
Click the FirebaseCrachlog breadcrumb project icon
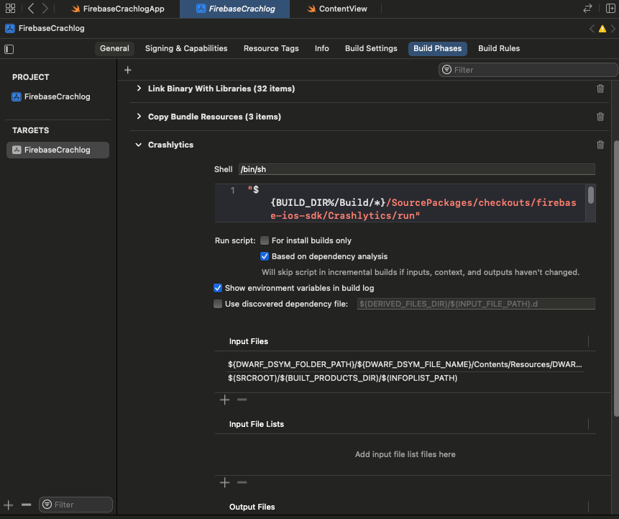10,29
